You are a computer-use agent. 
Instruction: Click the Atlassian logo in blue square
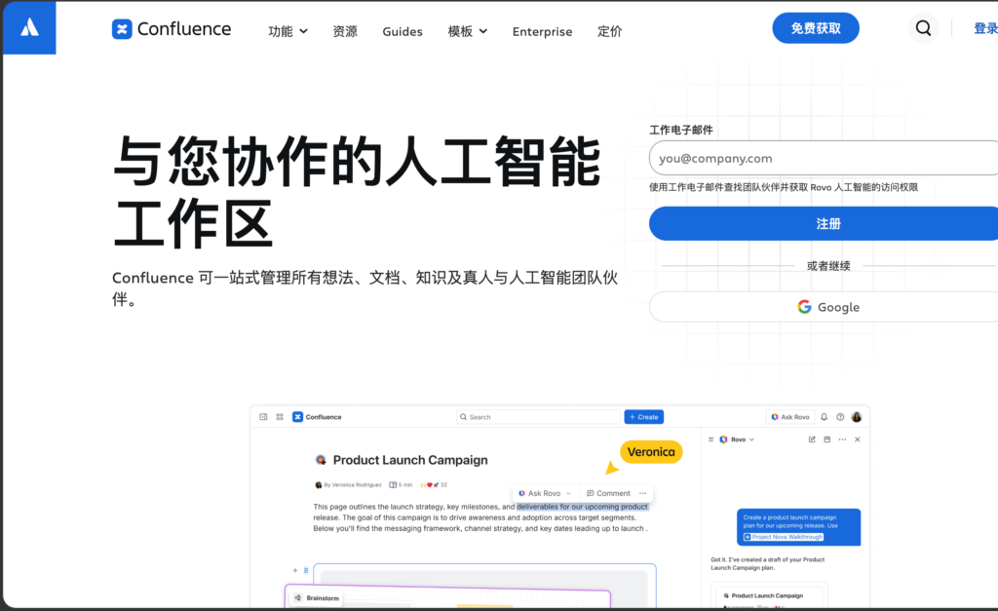click(x=29, y=27)
